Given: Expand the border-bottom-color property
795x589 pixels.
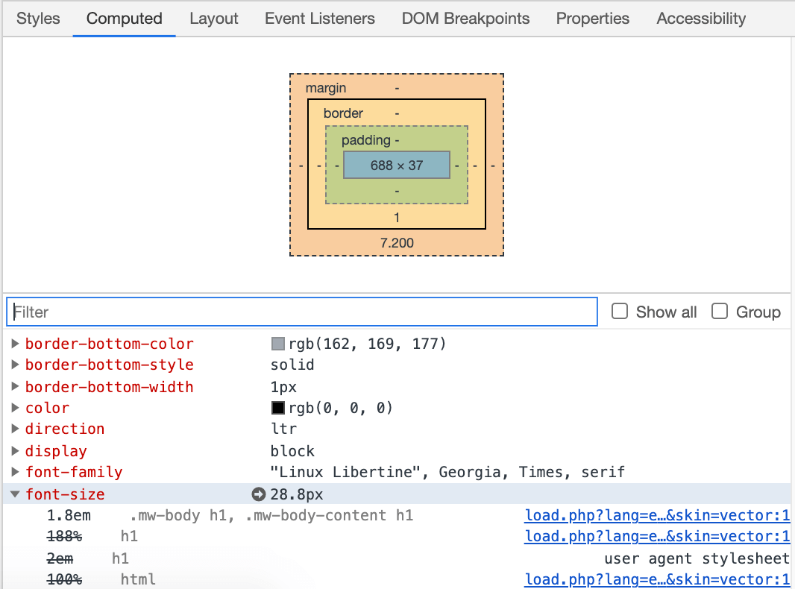Looking at the screenshot, I should (x=15, y=344).
